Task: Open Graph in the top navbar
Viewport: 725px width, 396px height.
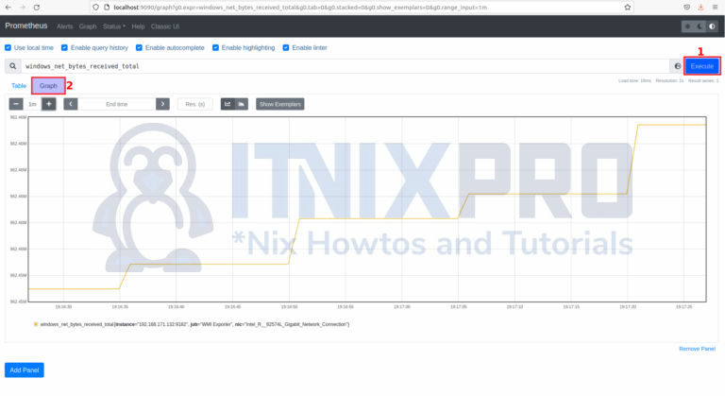Action: click(x=88, y=26)
